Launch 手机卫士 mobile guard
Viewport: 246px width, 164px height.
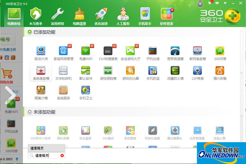tap(86, 93)
